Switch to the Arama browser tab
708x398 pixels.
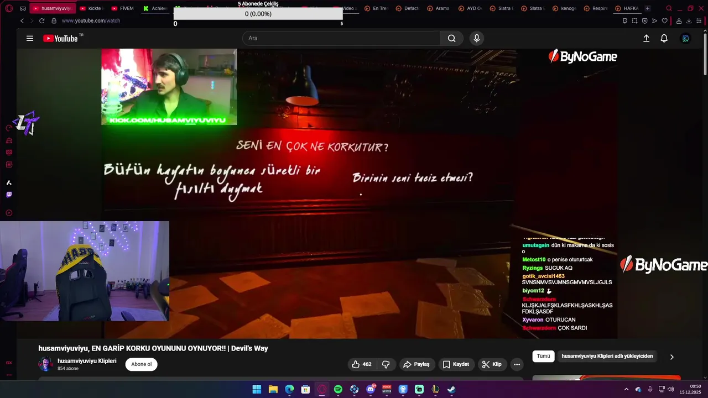pos(439,8)
